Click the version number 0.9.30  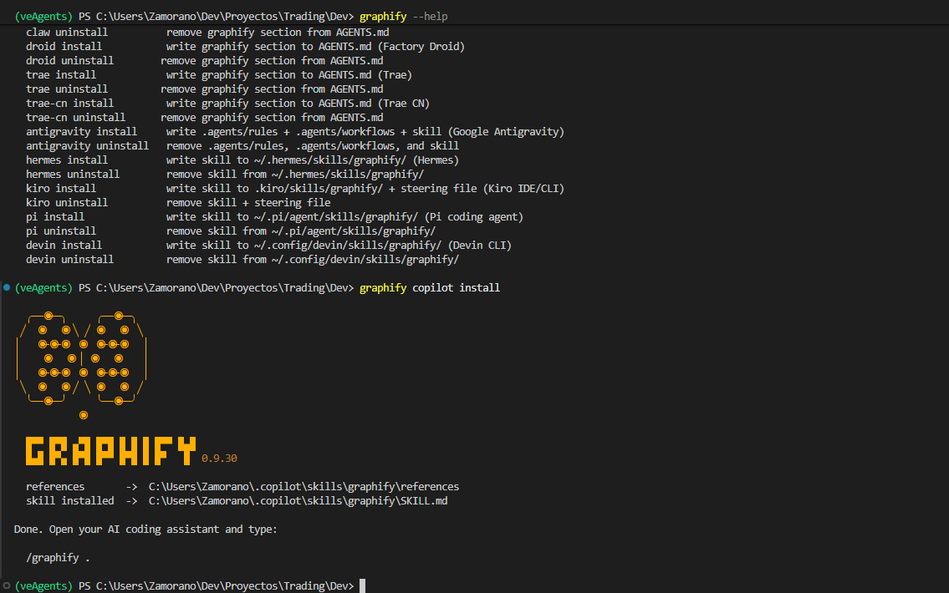tap(219, 459)
